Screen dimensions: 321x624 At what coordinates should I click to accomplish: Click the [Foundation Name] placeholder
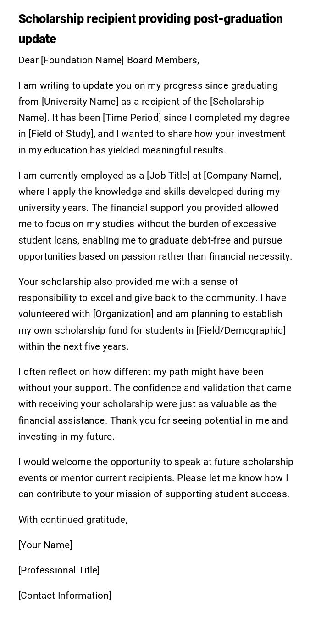(x=83, y=60)
